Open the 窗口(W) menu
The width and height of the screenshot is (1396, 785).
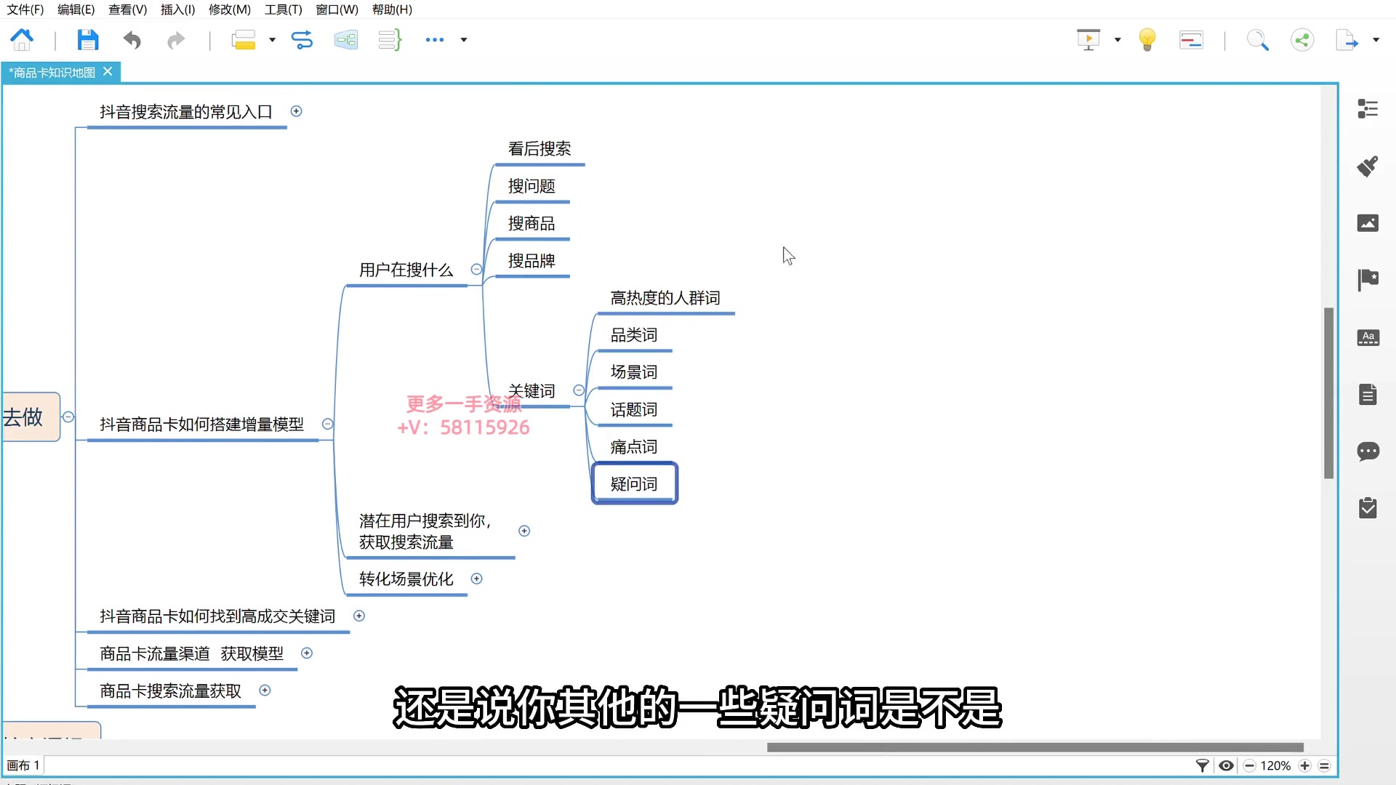click(x=337, y=9)
